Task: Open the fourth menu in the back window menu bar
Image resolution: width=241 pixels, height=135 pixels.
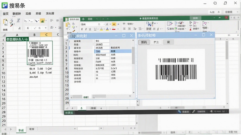Action: click(x=38, y=13)
